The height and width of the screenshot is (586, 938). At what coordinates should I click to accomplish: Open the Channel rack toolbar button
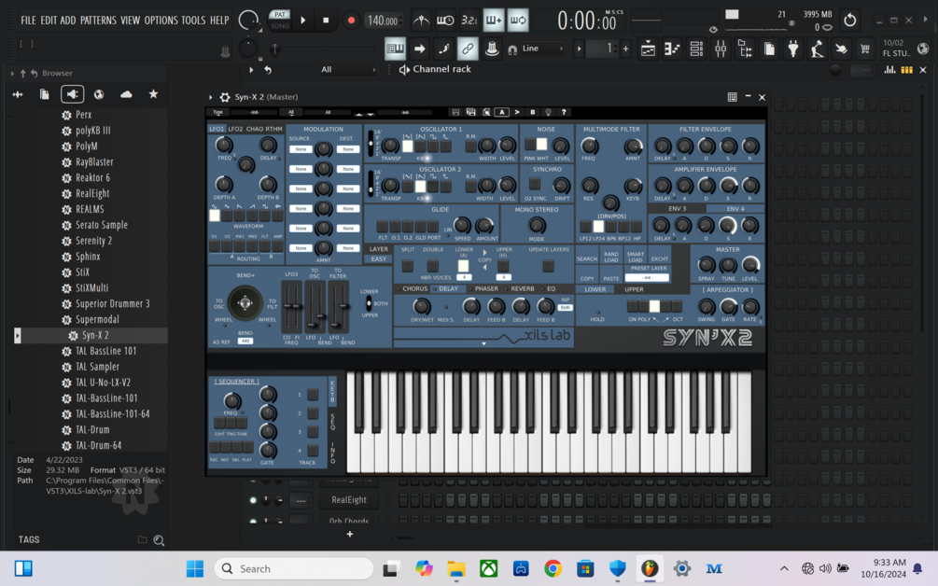tap(696, 49)
